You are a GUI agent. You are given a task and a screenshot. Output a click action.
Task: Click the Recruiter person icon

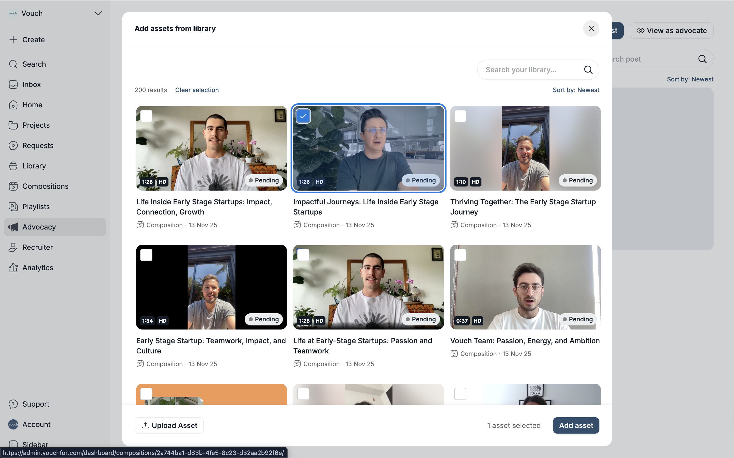coord(13,248)
